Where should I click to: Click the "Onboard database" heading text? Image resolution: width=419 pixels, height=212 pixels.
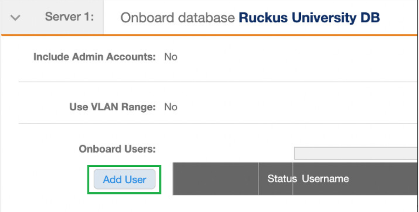point(177,18)
